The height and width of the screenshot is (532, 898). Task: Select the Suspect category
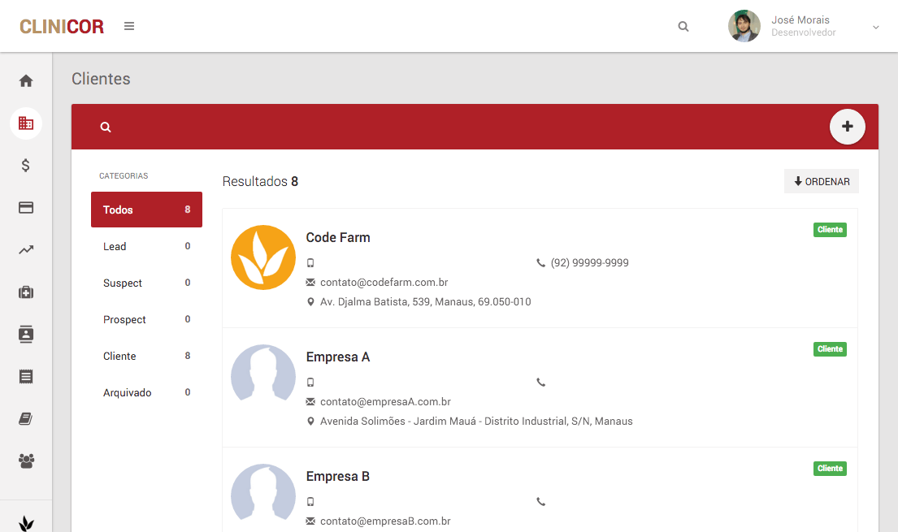pos(146,283)
